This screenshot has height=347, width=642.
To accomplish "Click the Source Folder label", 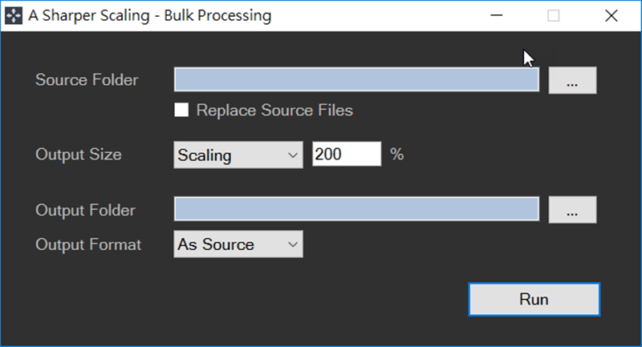I will coord(87,80).
